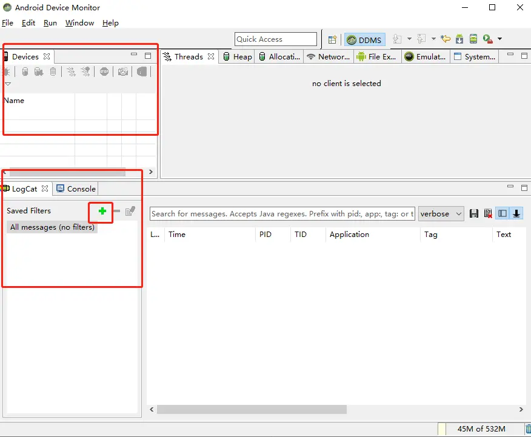Open the System Information tab
Viewport: 531px width, 437px height.
[x=474, y=56]
